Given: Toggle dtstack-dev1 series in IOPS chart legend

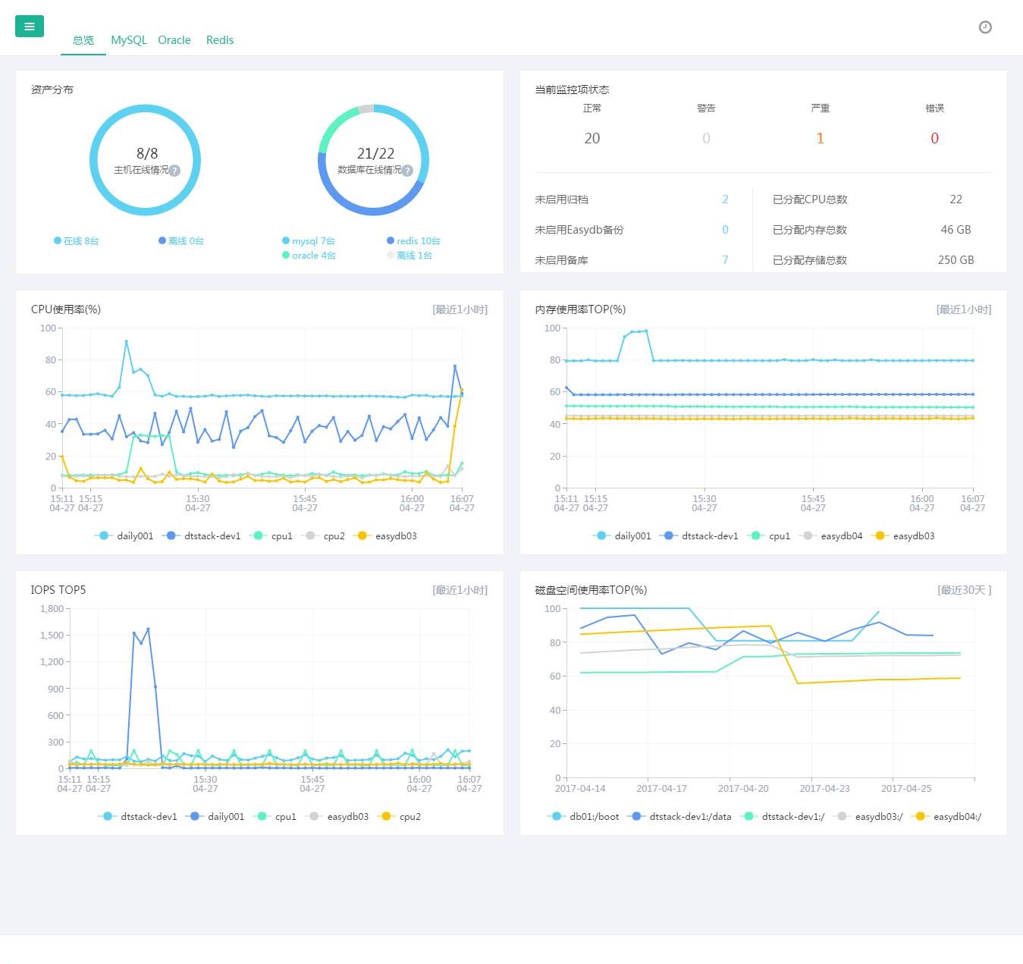Looking at the screenshot, I should (137, 817).
